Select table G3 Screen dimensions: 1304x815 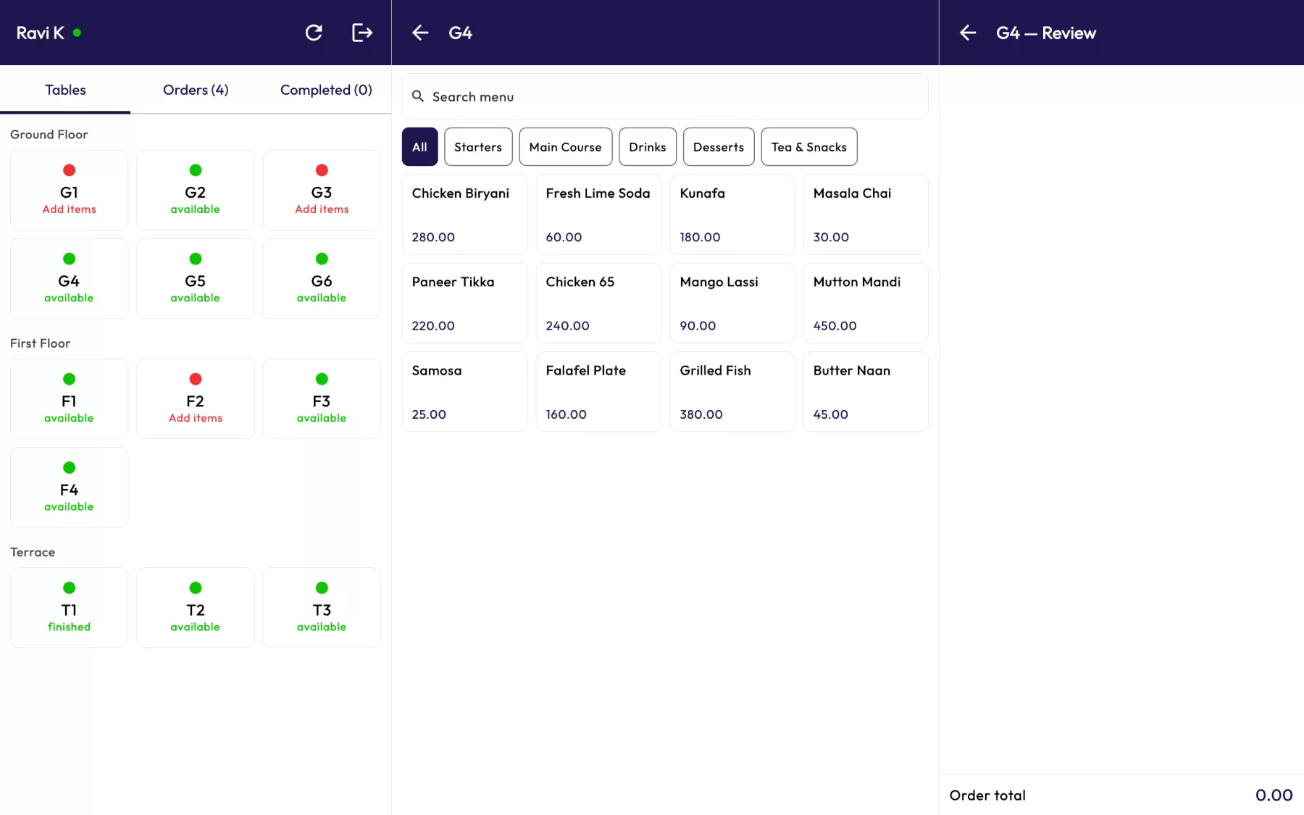tap(322, 190)
